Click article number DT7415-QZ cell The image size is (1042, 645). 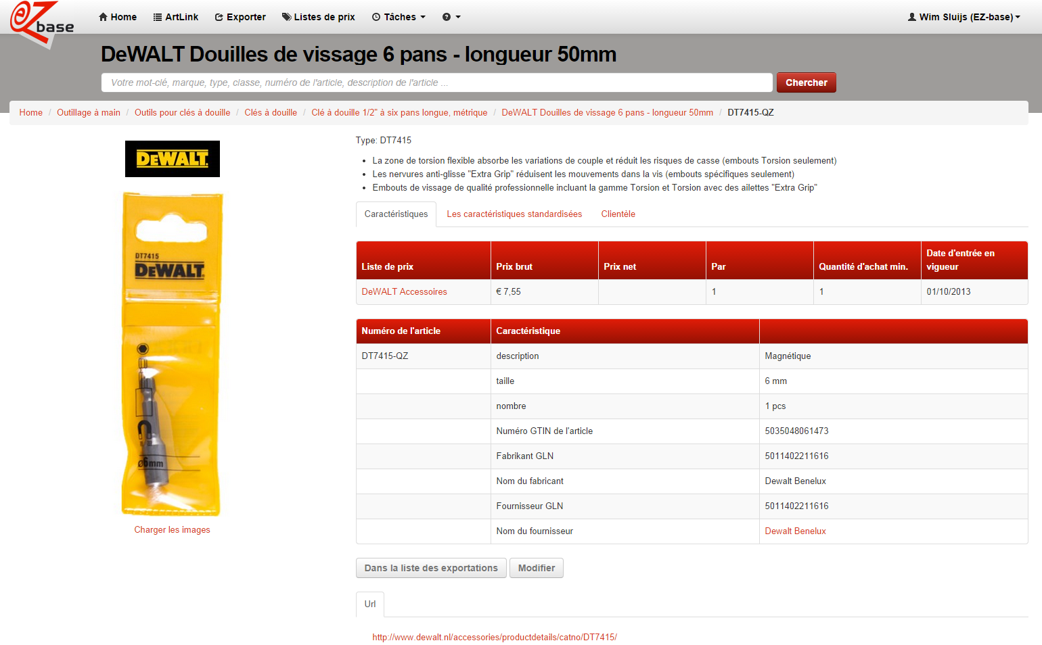coord(424,356)
